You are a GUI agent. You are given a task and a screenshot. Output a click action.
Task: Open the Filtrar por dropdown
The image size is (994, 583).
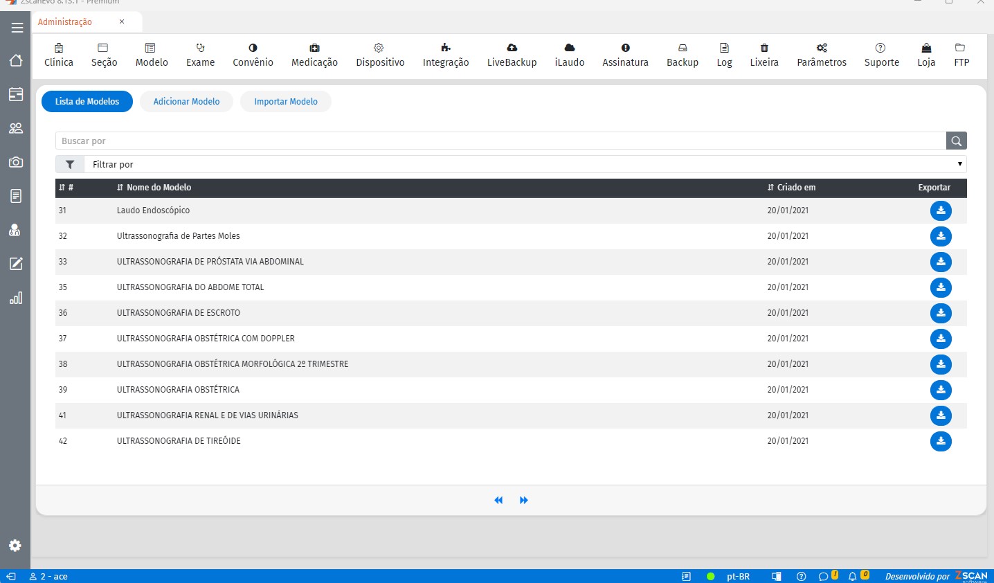coord(525,164)
